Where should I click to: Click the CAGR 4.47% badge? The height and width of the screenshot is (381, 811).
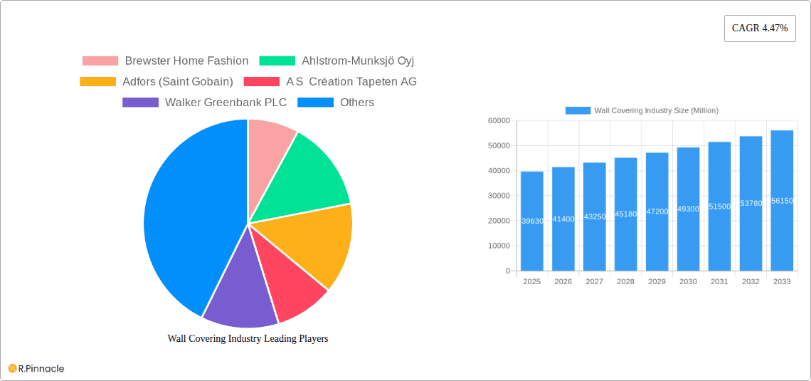click(759, 28)
